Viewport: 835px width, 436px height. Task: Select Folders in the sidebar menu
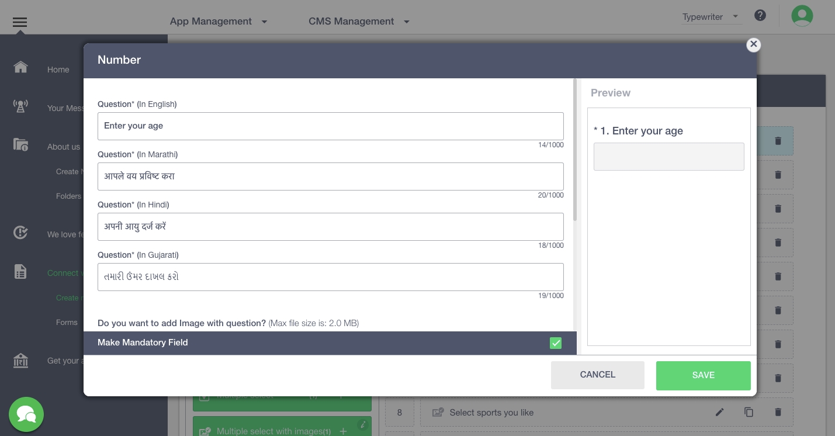tap(68, 196)
